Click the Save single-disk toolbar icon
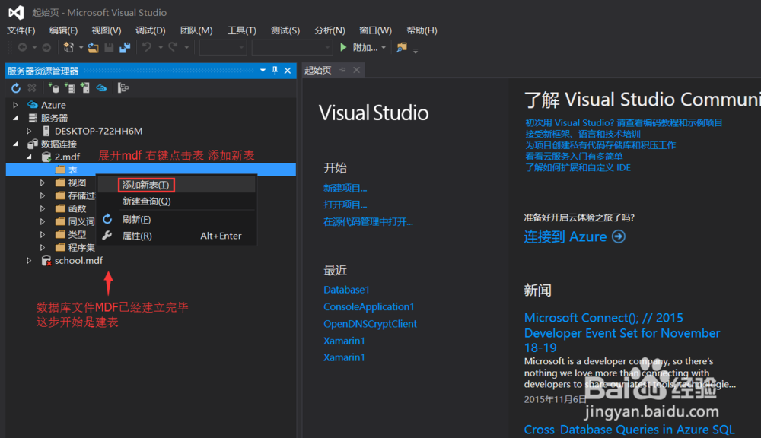Screen dimensions: 761x438 point(109,48)
